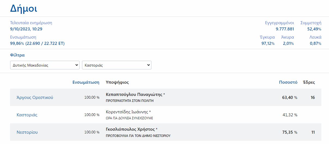
Task: Click the last update timestamp 9/10/2023, 10:29
Action: pos(26,29)
